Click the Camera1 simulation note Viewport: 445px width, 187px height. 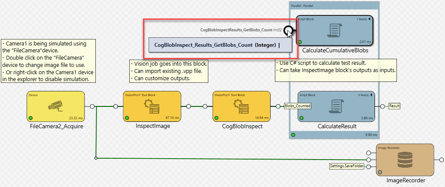(x=48, y=61)
